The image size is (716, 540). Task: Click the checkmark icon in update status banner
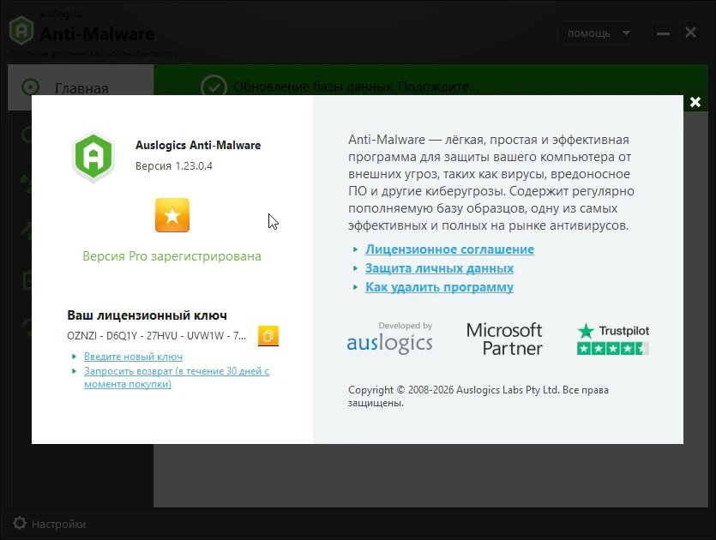[x=214, y=87]
